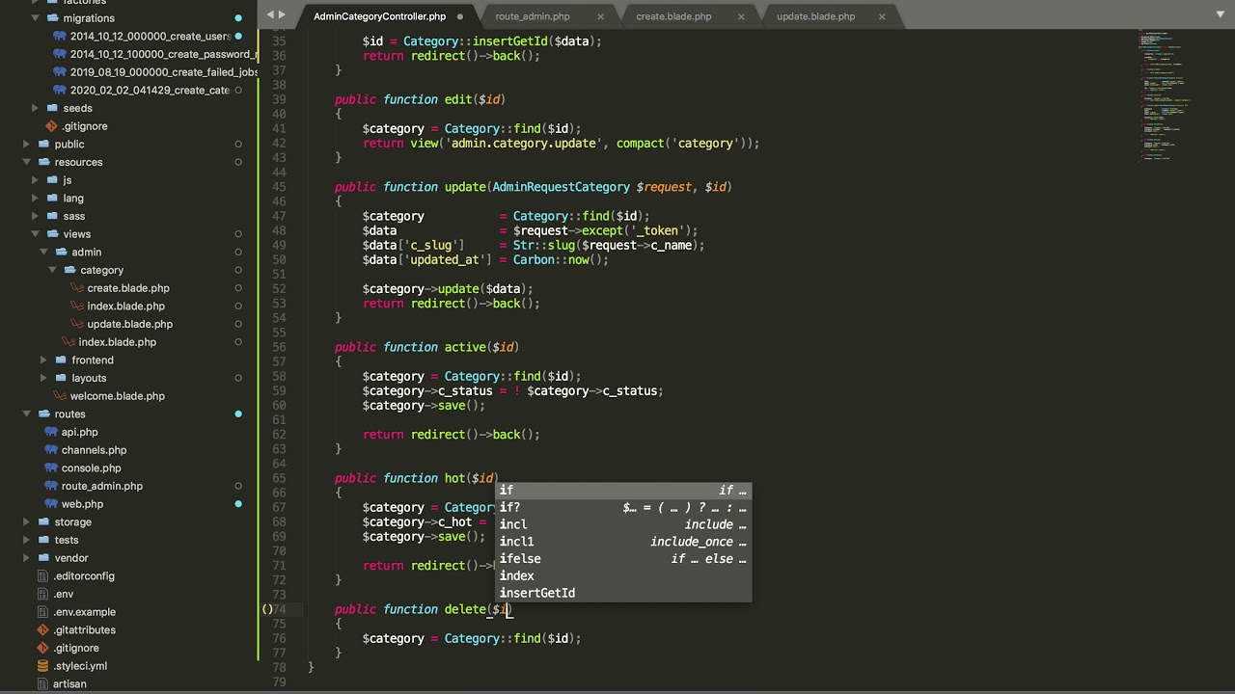Switch to the route_admin.php tab
1235x694 pixels.
pyautogui.click(x=533, y=16)
